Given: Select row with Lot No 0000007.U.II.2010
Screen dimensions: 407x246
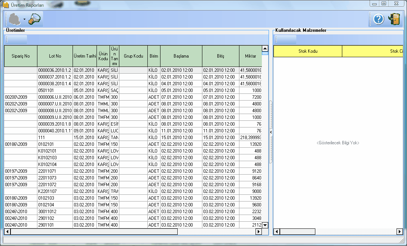Looking at the screenshot, I should [x=133, y=104].
